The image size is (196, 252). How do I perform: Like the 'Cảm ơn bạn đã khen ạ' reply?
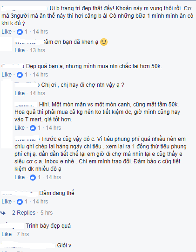point(20,50)
